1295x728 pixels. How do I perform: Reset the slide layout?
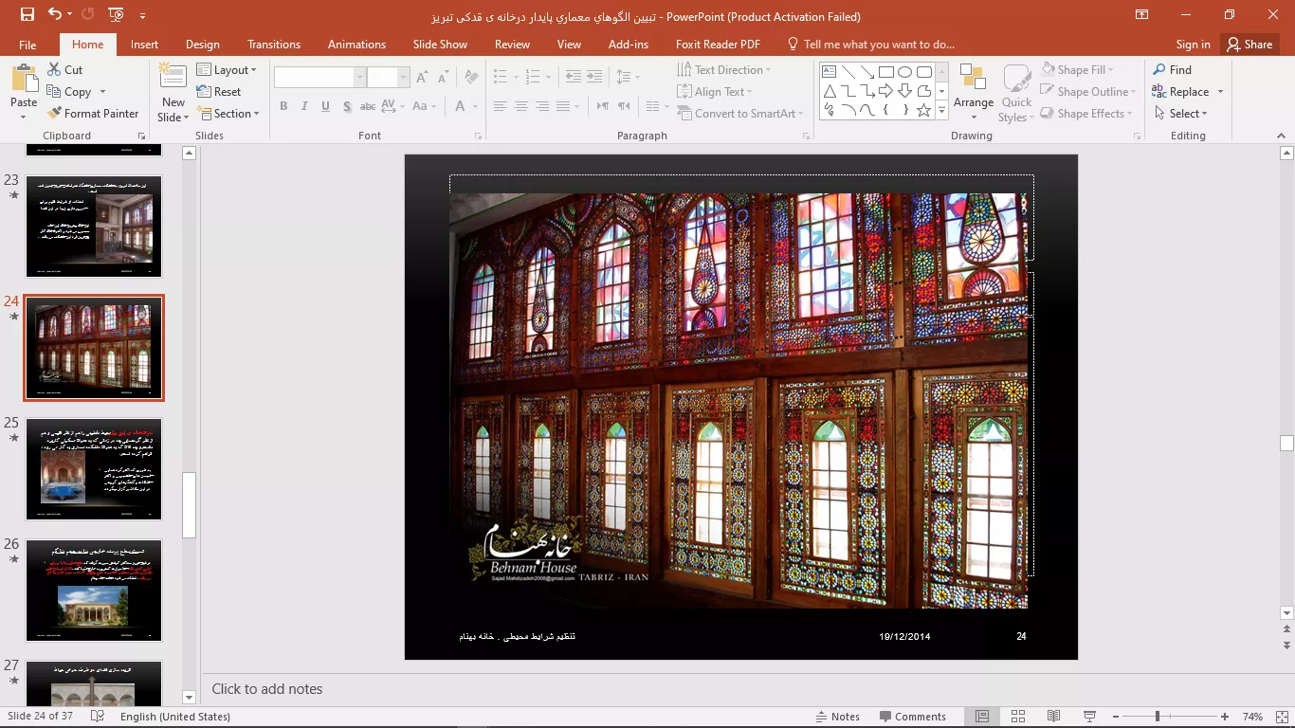pyautogui.click(x=219, y=91)
